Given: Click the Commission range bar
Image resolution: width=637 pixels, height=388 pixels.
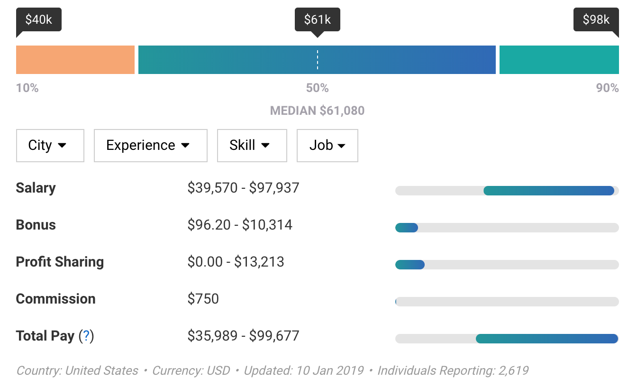Looking at the screenshot, I should 507,302.
